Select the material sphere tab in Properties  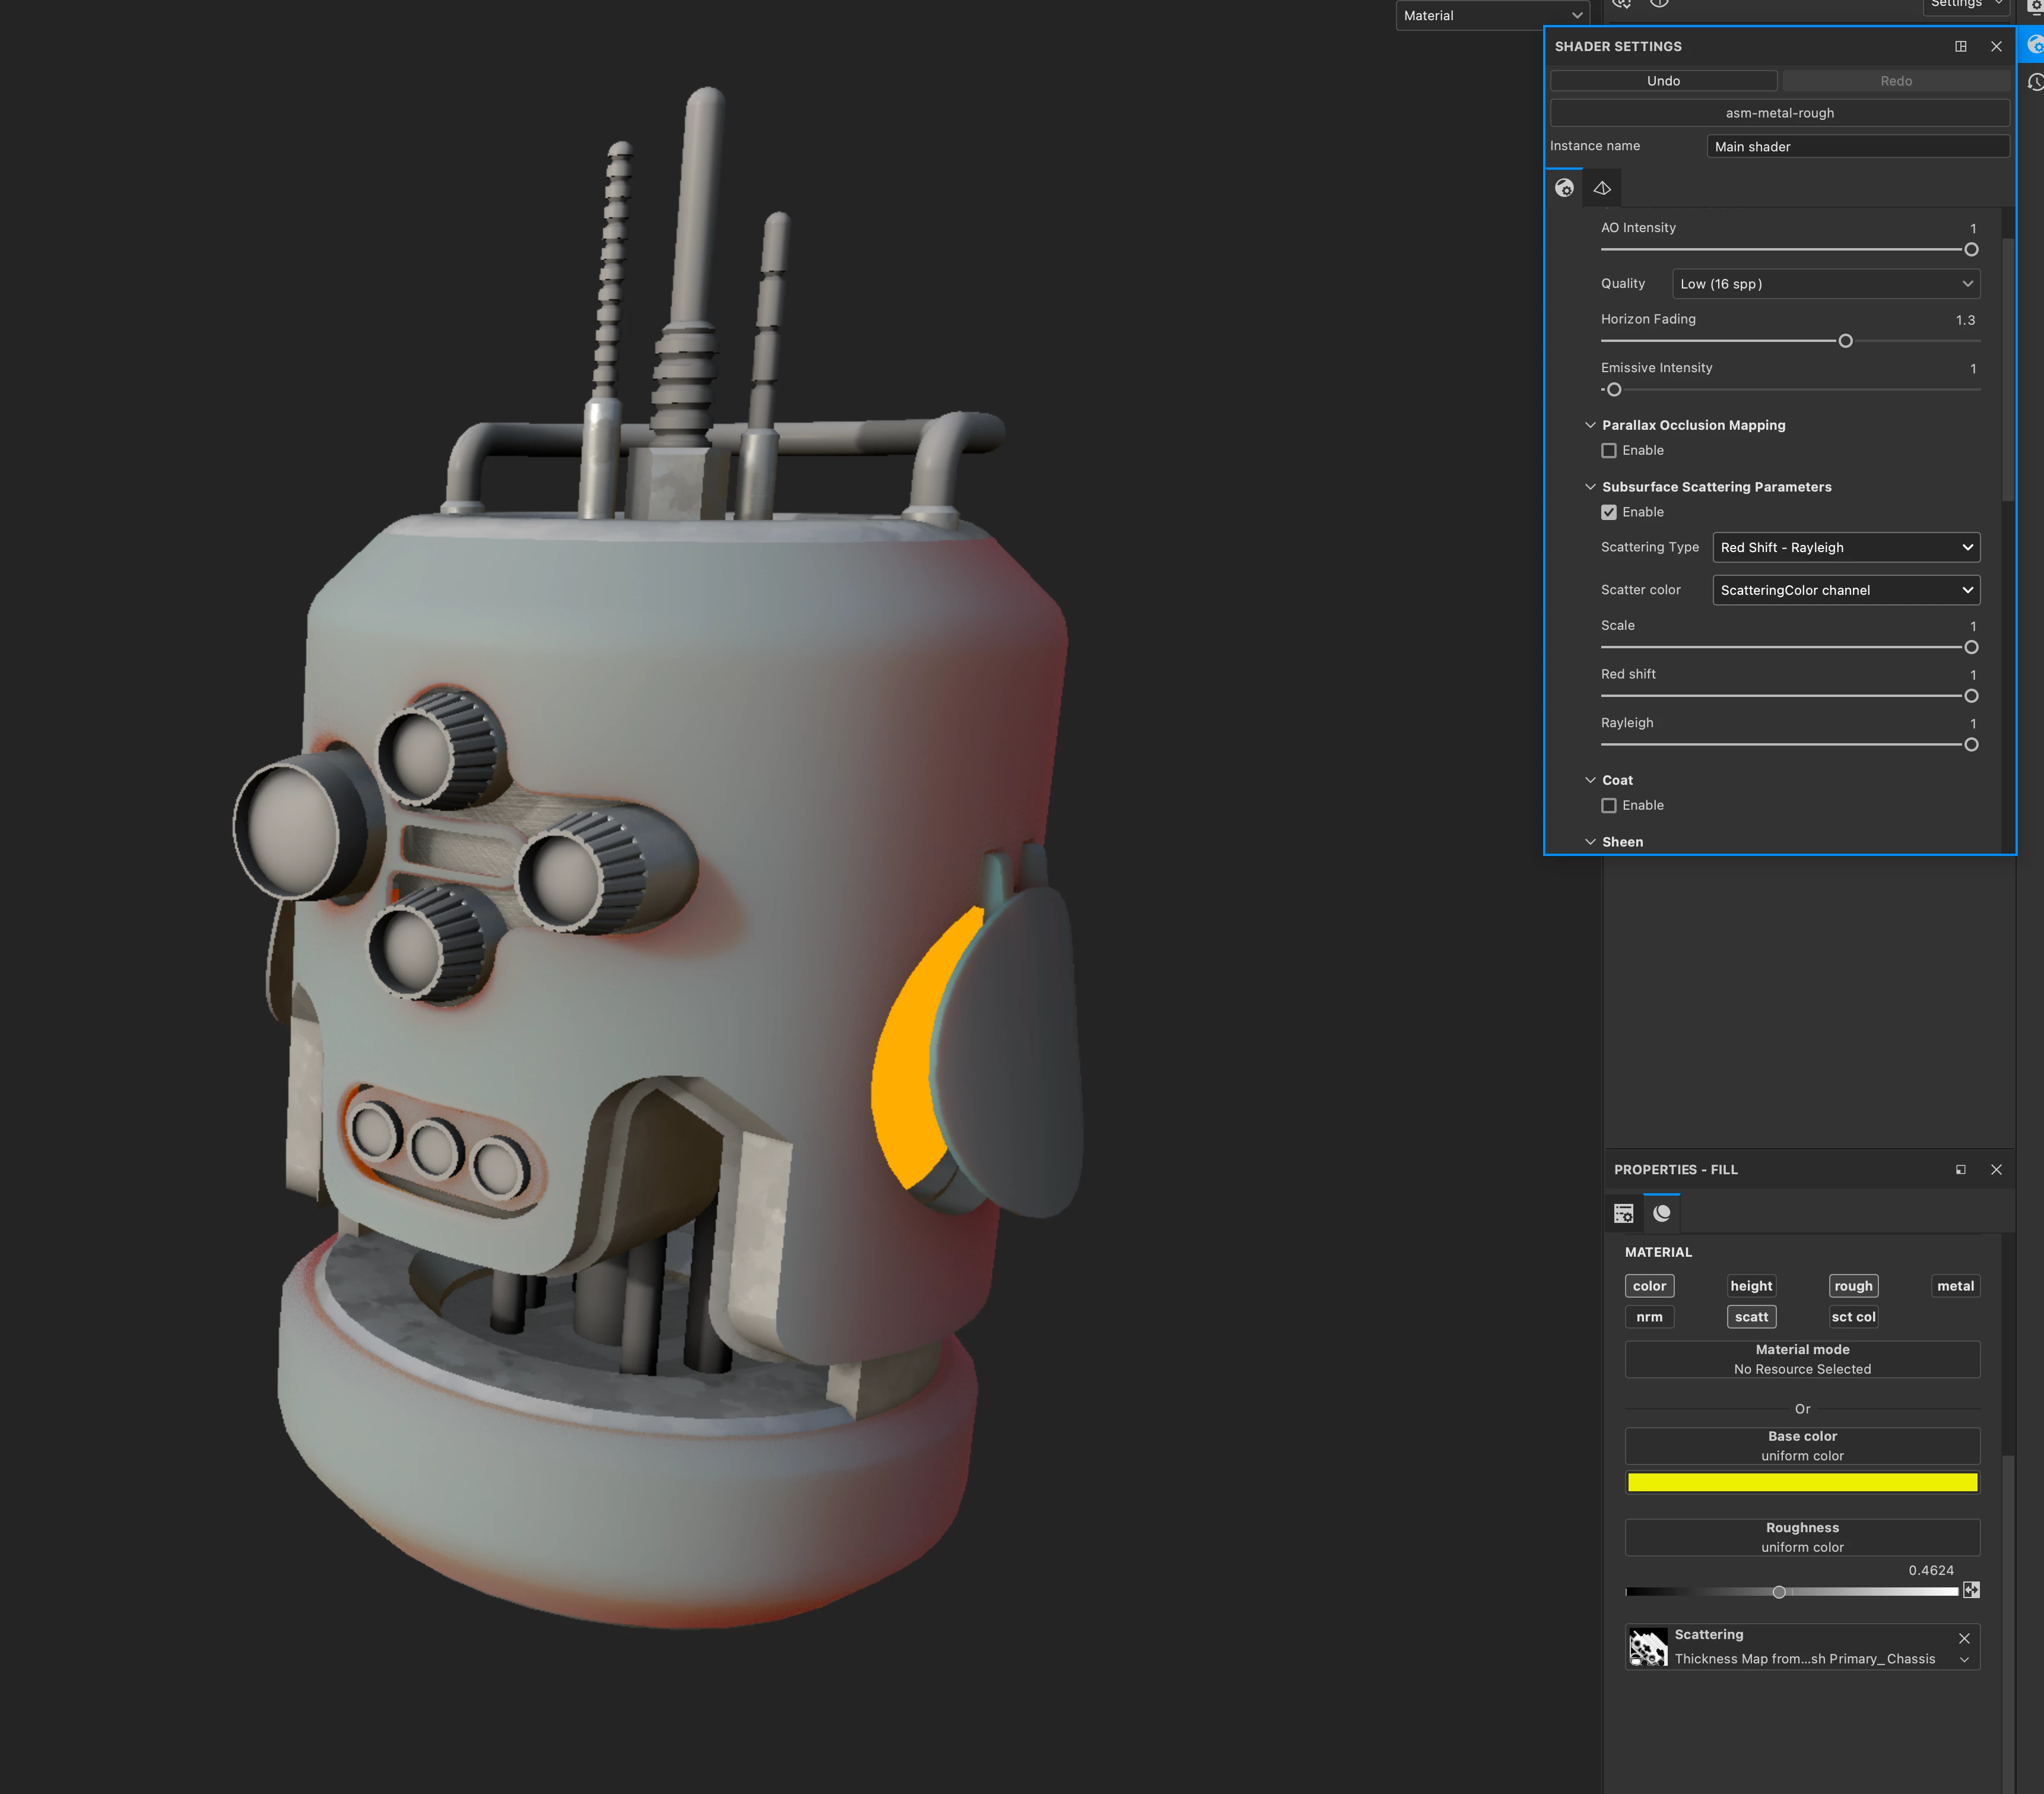tap(1662, 1213)
